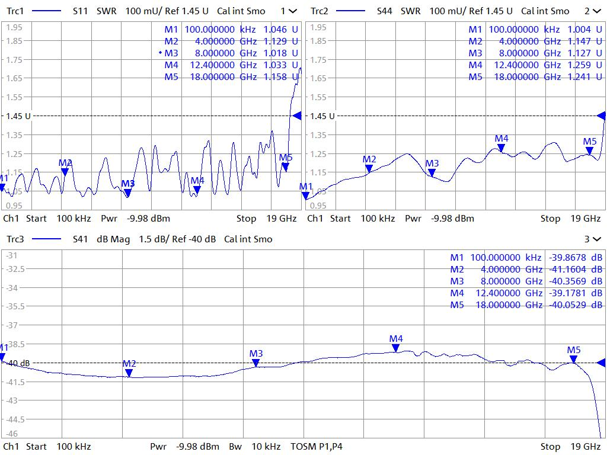This screenshot has width=607, height=455.
Task: Click marker M3 triangle on the S41 trace
Action: [255, 363]
